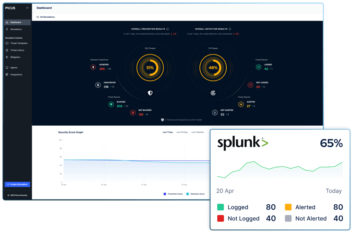This screenshot has width=353, height=233.
Task: Click the Dashboard home icon in sidebar
Action: (x=7, y=22)
